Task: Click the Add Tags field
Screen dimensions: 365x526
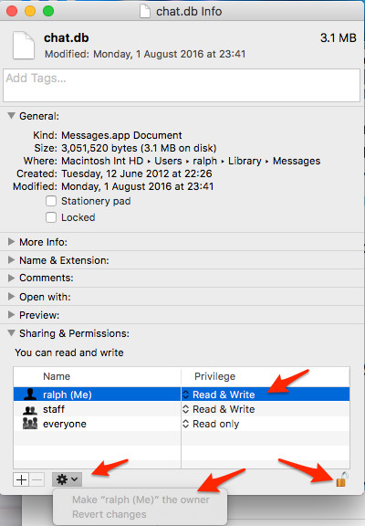Action: (182, 85)
